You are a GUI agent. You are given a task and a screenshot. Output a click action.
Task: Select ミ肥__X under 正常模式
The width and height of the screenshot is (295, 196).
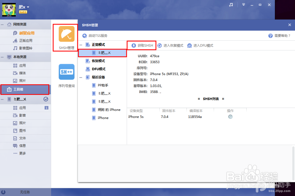[102, 53]
